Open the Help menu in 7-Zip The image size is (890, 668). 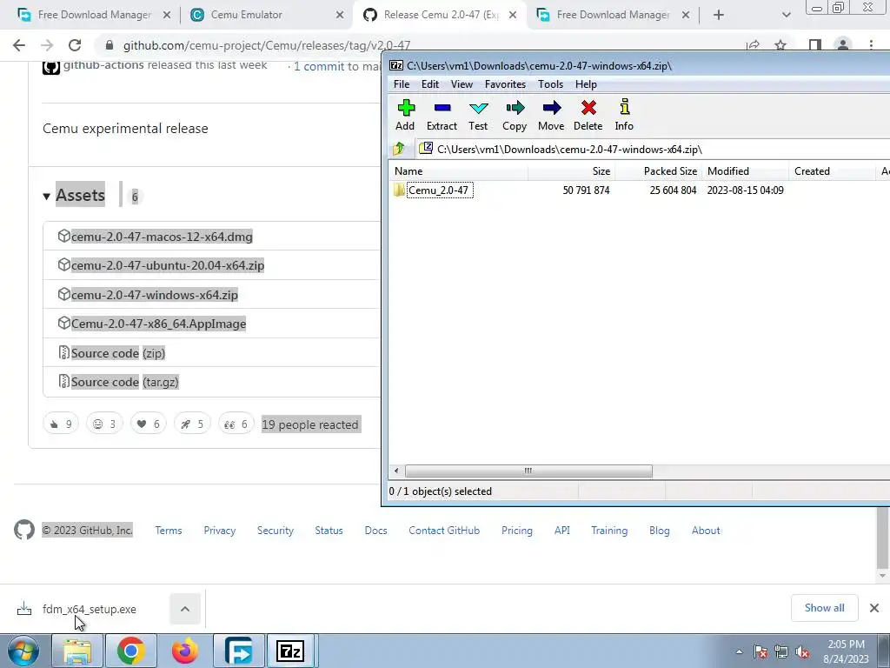click(x=586, y=84)
